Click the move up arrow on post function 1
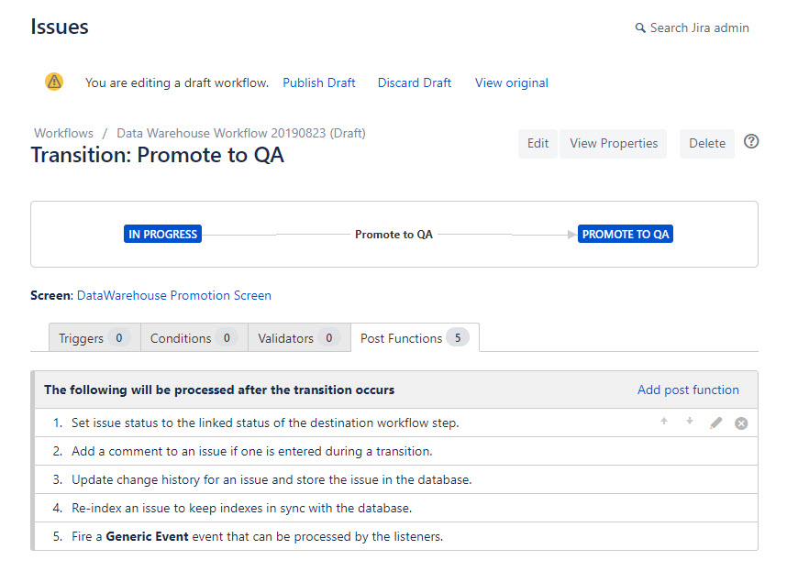The width and height of the screenshot is (787, 582). [x=664, y=422]
